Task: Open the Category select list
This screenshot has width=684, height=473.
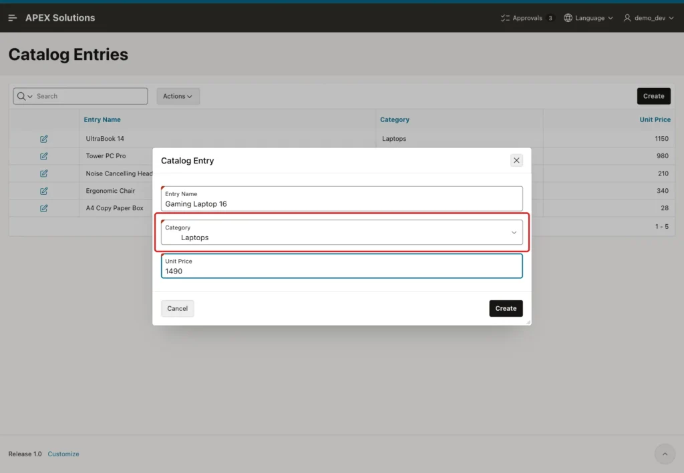Action: [x=341, y=232]
